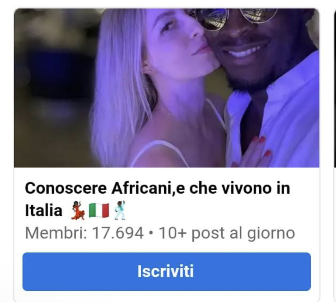This screenshot has width=336, height=302.
Task: Click the '10+ post al giorno' text
Action: (227, 234)
